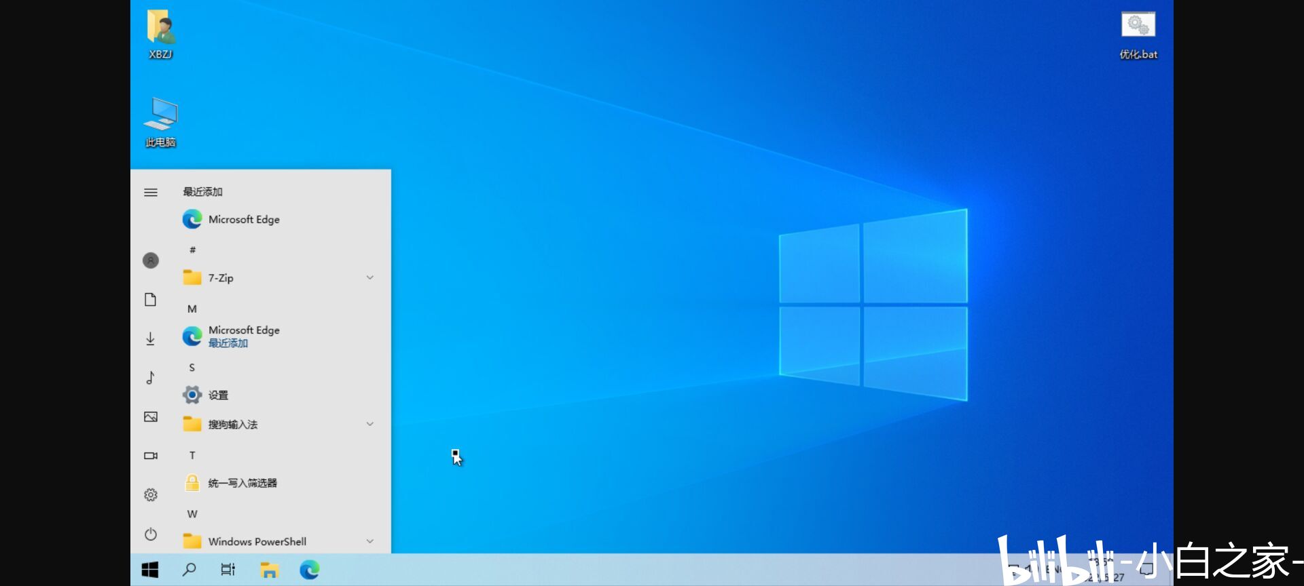This screenshot has width=1304, height=586.
Task: Expand the 搜狗输入法 folder chevron
Action: [370, 424]
